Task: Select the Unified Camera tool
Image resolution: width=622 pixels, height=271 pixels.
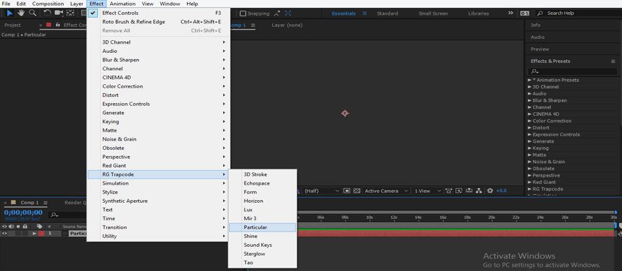Action: 59,13
